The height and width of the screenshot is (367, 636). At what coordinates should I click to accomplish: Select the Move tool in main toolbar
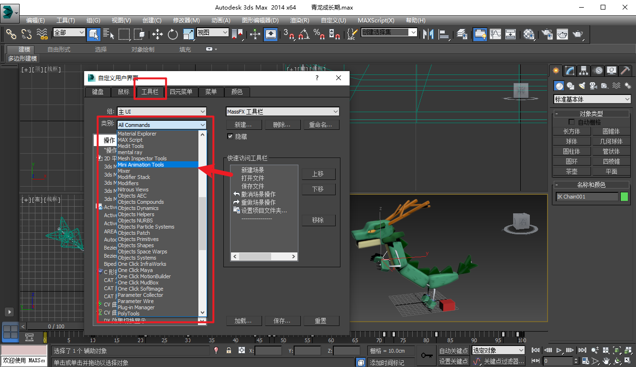click(157, 34)
